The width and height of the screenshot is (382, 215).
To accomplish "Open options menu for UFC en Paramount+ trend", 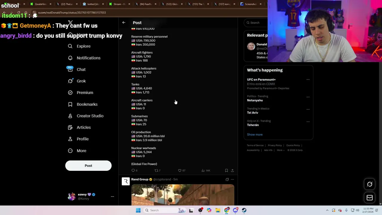I will (x=308, y=80).
